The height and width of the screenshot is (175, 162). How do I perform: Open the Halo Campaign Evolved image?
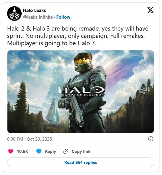click(81, 92)
